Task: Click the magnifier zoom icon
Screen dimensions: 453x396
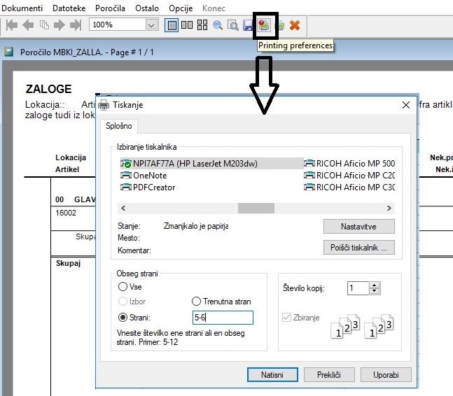Action: [x=218, y=25]
